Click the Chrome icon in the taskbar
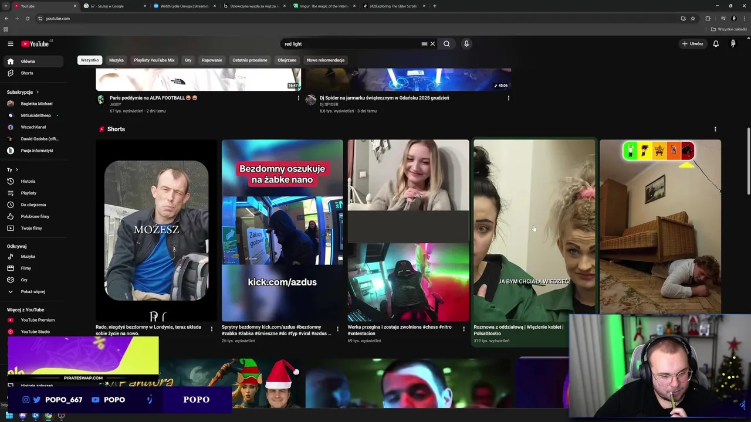 coord(48,416)
